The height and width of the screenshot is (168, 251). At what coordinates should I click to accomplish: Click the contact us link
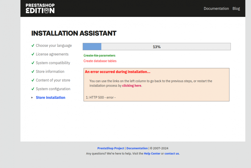[172, 153]
